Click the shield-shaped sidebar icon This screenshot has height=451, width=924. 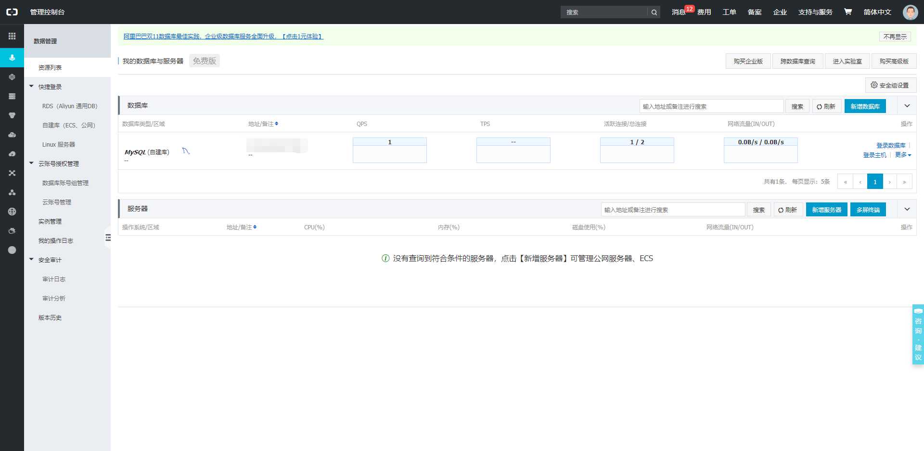pos(12,115)
